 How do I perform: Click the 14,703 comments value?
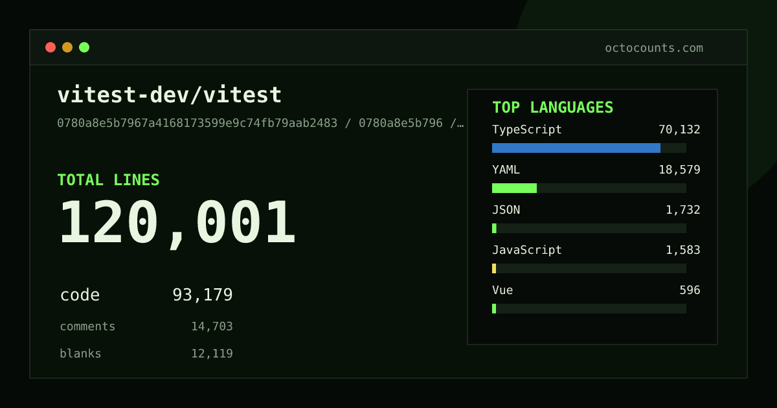click(212, 326)
